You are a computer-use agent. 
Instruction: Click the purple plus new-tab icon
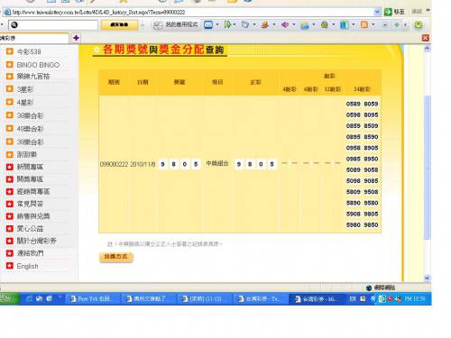click(x=76, y=38)
